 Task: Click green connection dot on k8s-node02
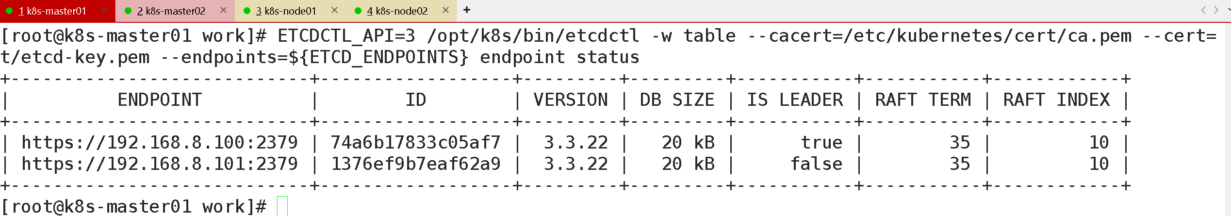pyautogui.click(x=358, y=11)
